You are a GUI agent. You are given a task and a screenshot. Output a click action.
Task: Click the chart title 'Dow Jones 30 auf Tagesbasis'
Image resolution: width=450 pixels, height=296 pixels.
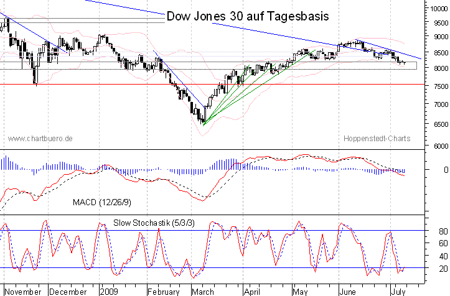248,16
